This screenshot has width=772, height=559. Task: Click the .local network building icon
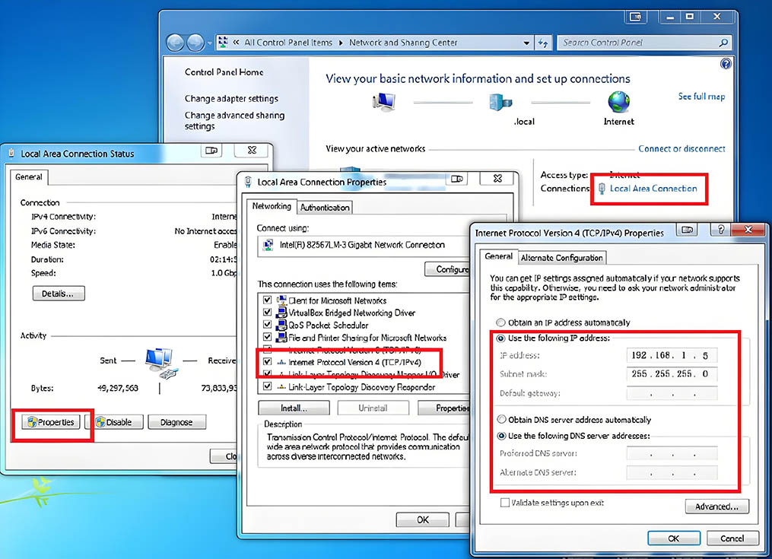pyautogui.click(x=500, y=102)
